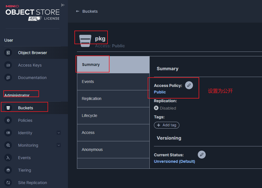This screenshot has width=262, height=188.
Task: Click the Add tag button
Action: pos(167,125)
